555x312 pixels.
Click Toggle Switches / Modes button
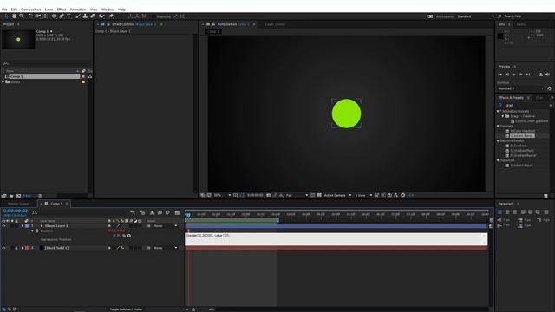(126, 309)
